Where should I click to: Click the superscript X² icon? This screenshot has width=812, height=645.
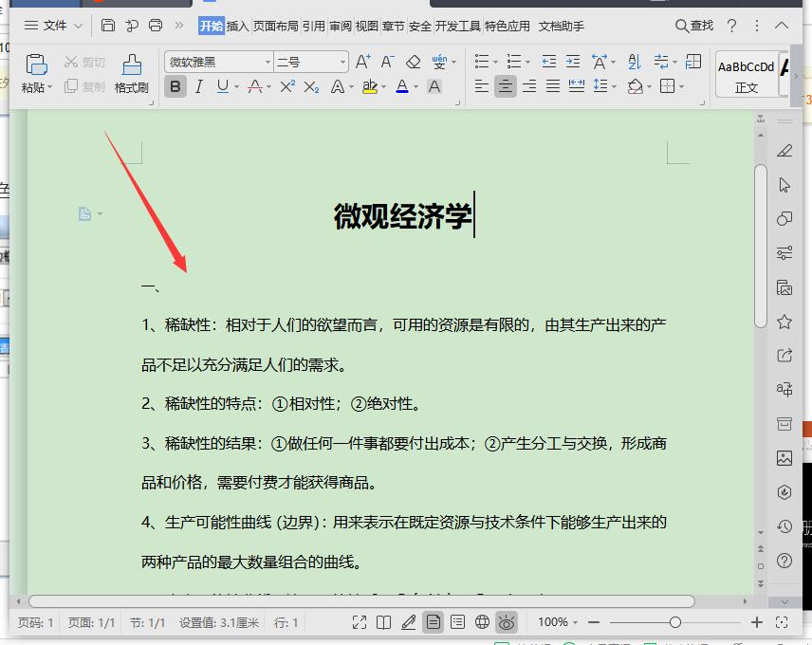[x=286, y=86]
